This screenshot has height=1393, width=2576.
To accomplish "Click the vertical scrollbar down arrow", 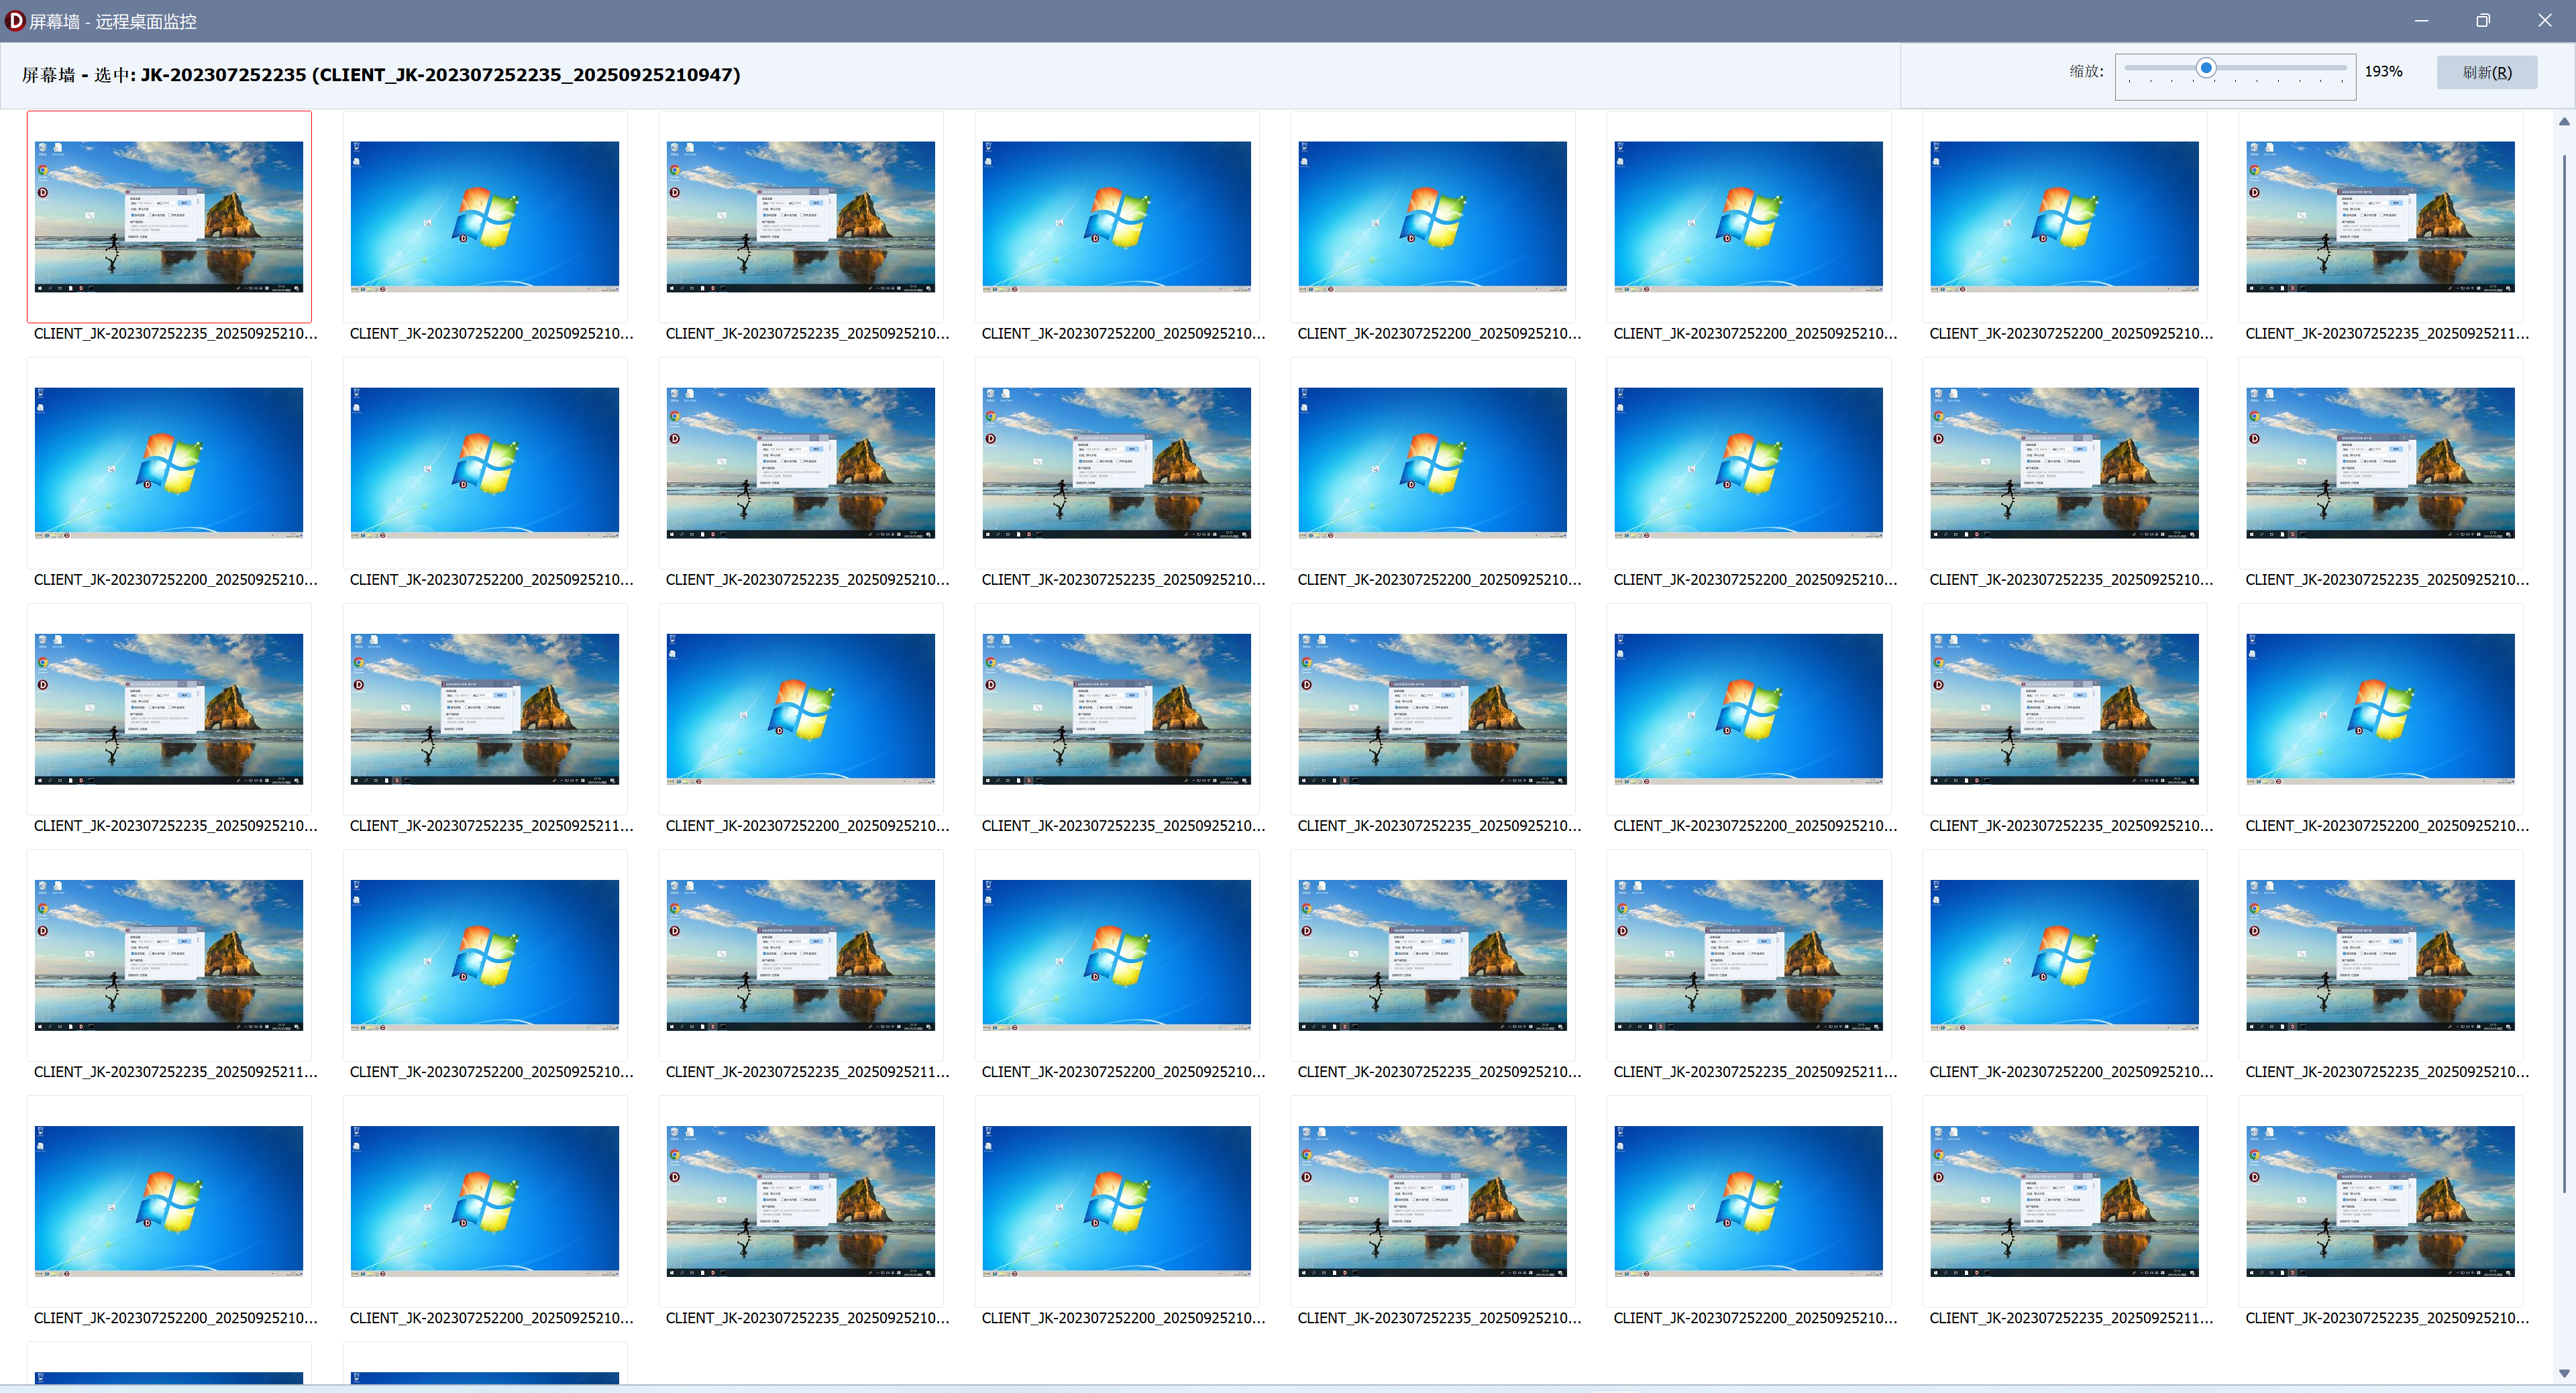I will pos(2564,1373).
